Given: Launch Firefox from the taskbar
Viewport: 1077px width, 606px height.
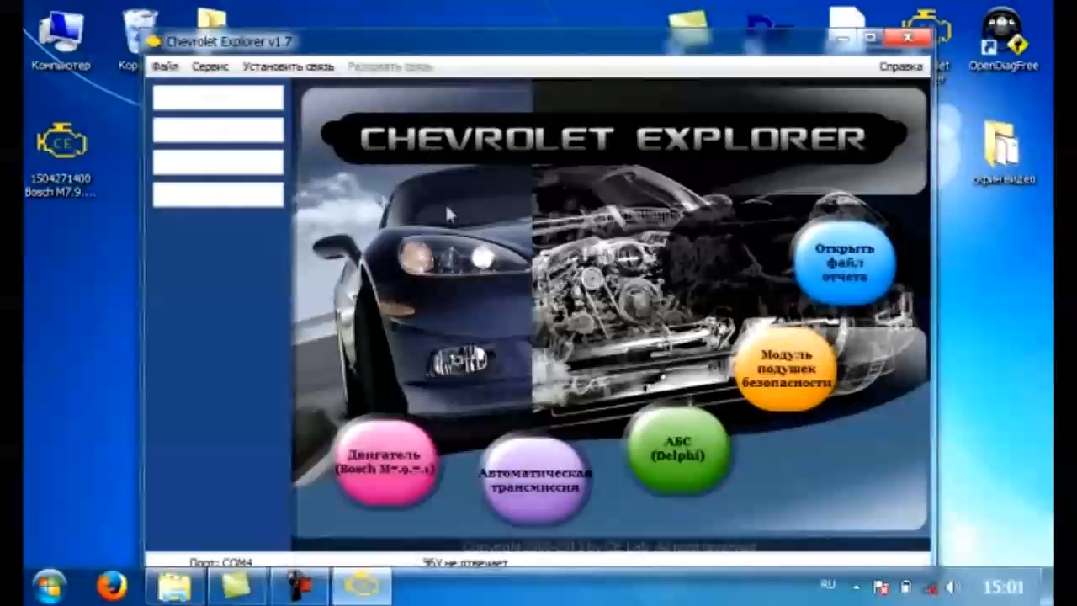Looking at the screenshot, I should tap(111, 586).
